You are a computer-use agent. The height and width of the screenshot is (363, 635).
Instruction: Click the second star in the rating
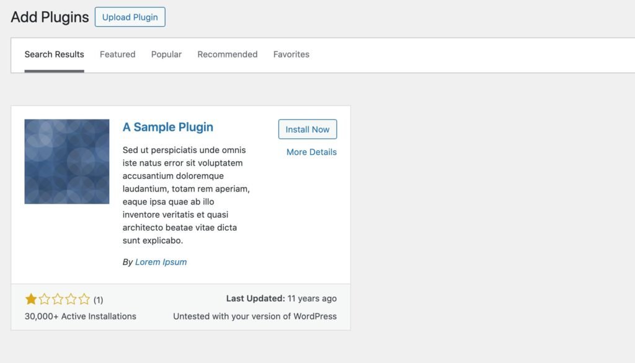click(x=45, y=299)
